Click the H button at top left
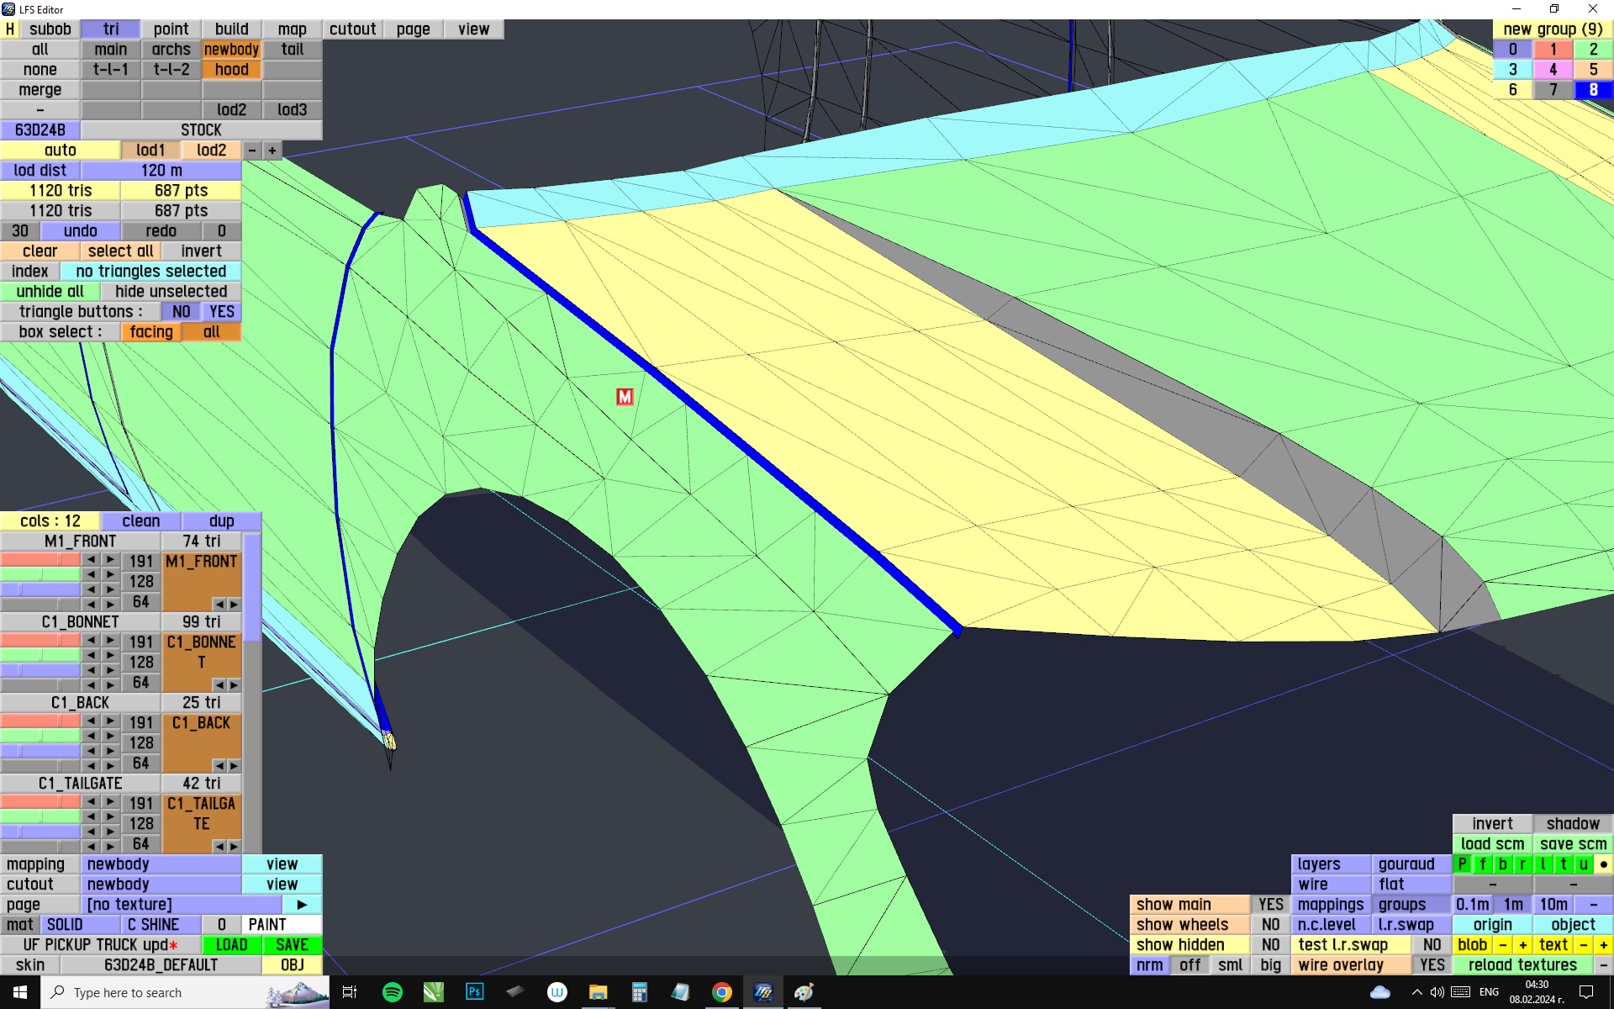The width and height of the screenshot is (1614, 1009). (10, 29)
